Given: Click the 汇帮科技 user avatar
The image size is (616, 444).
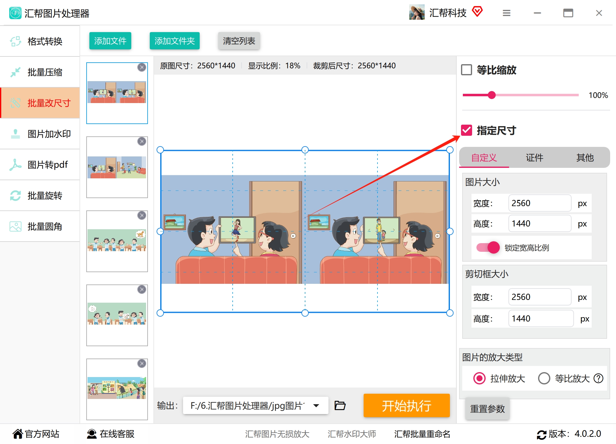Looking at the screenshot, I should (417, 12).
